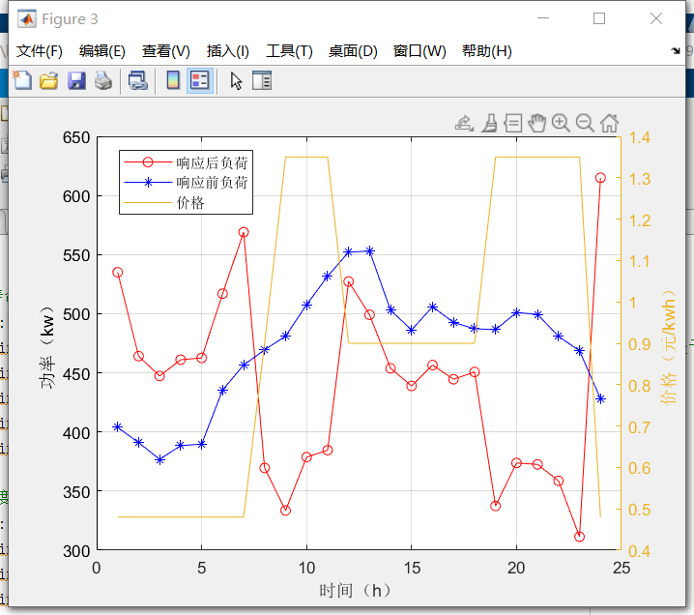Maximize the Figure 3 window
Viewport: 694px width, 615px height.
(x=599, y=18)
